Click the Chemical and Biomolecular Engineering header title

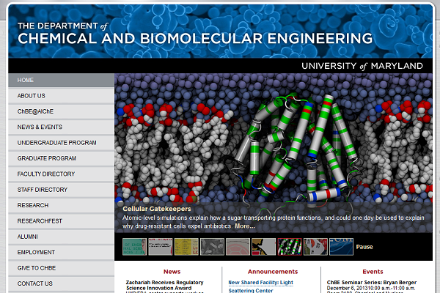[x=195, y=38]
